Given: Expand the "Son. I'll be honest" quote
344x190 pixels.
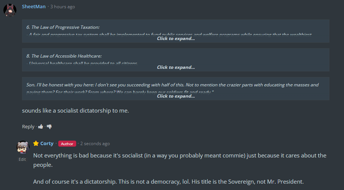Looking at the screenshot, I should click(176, 96).
